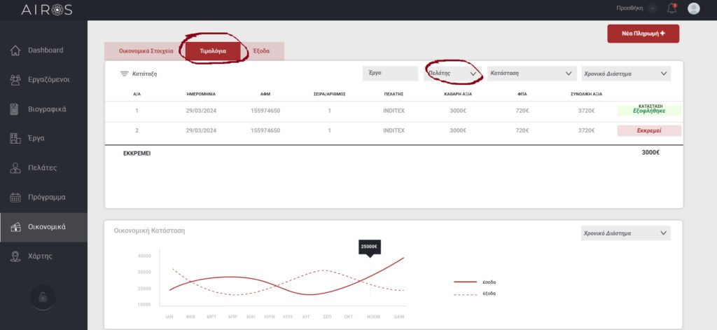This screenshot has width=717, height=330.
Task: Open the Πρόγραμμα calendar icon
Action: [15, 198]
